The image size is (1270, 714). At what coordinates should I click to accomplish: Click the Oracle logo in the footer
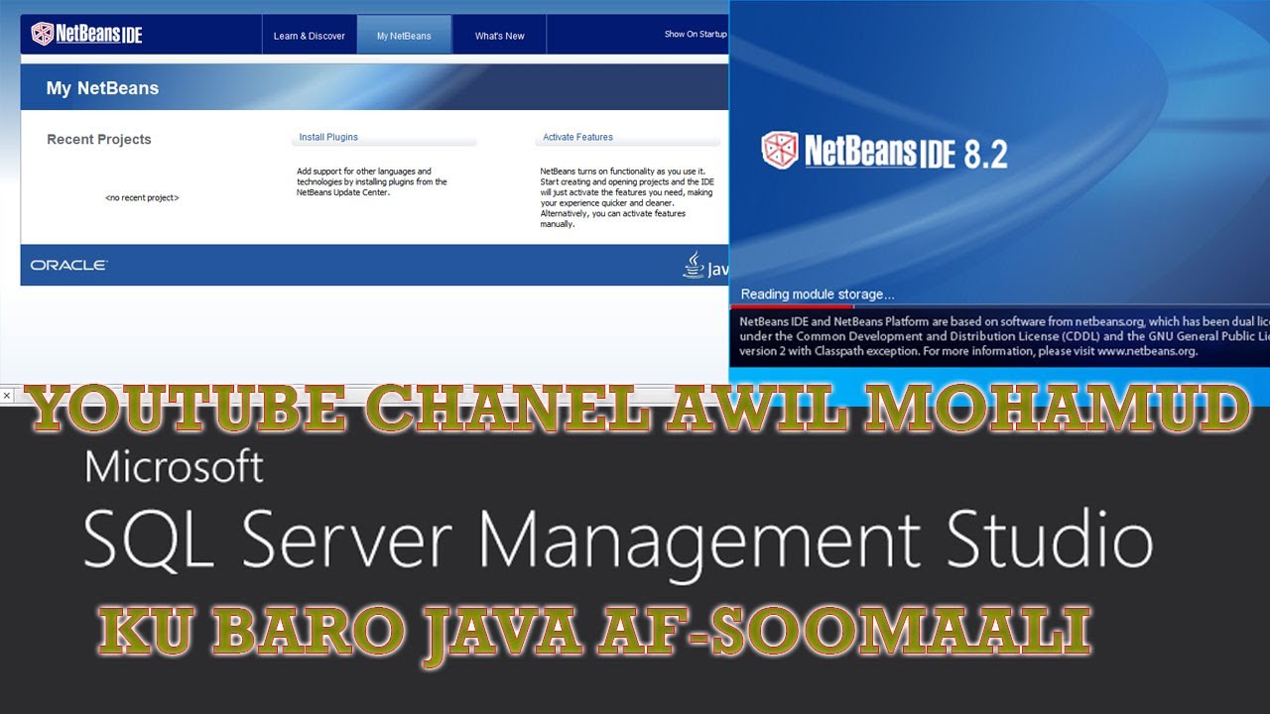point(68,265)
